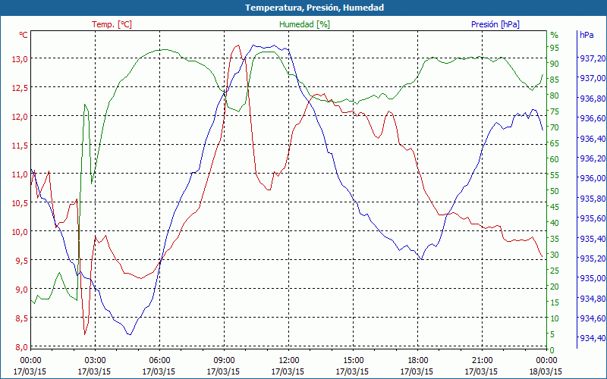Click the 12:00 time axis label

pos(288,361)
